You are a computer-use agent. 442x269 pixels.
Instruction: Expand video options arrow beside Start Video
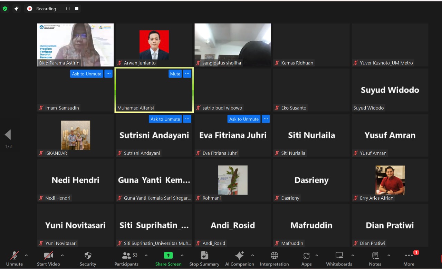(x=62, y=255)
